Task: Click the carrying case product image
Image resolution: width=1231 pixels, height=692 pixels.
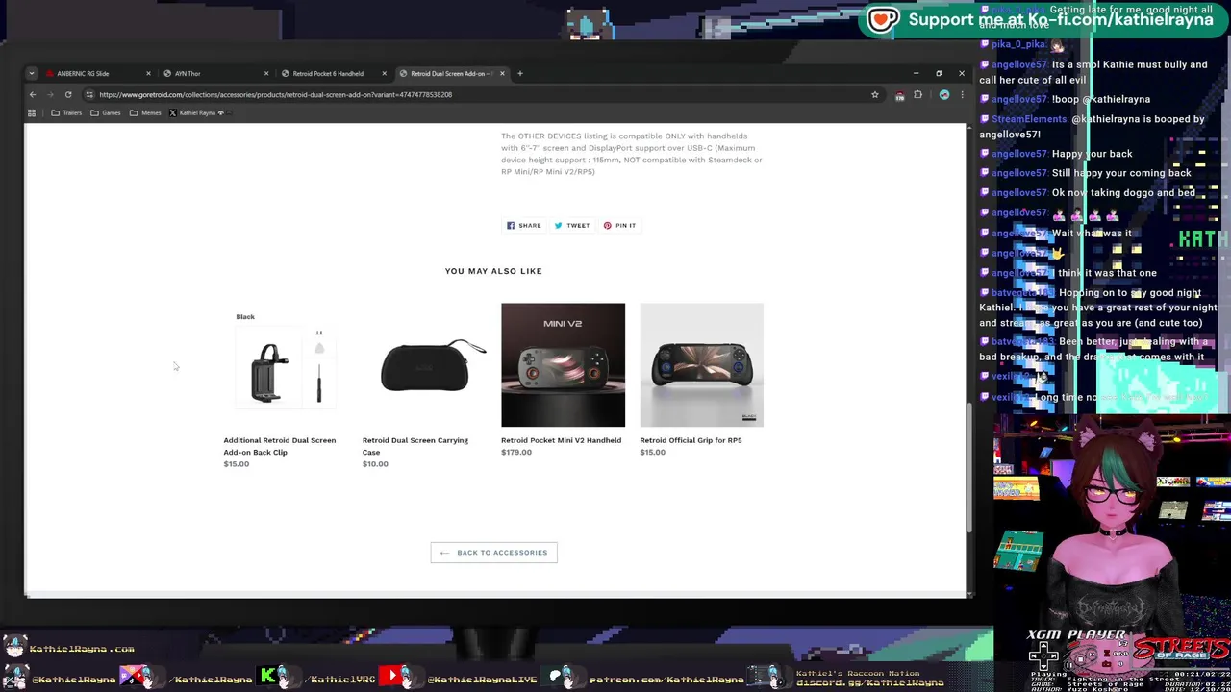Action: (x=424, y=365)
